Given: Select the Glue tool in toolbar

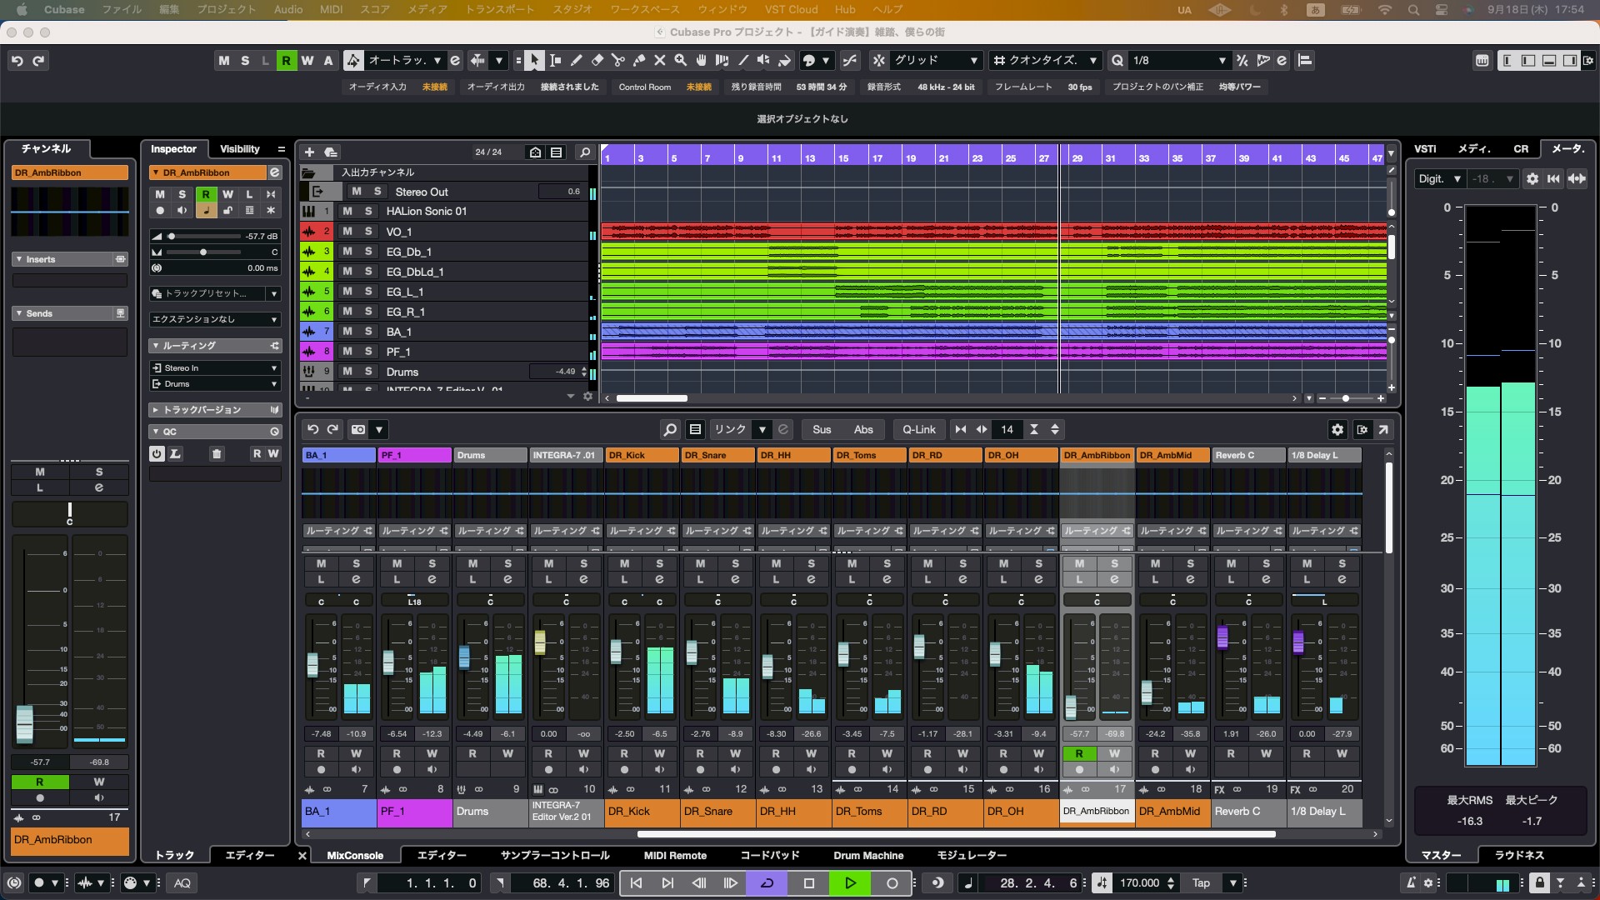Looking at the screenshot, I should (x=638, y=60).
